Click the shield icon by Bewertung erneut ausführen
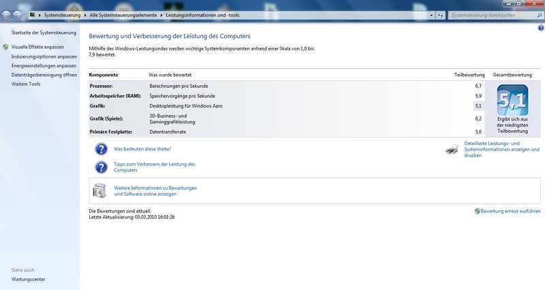Viewport: 545px width, 290px height. click(x=478, y=211)
